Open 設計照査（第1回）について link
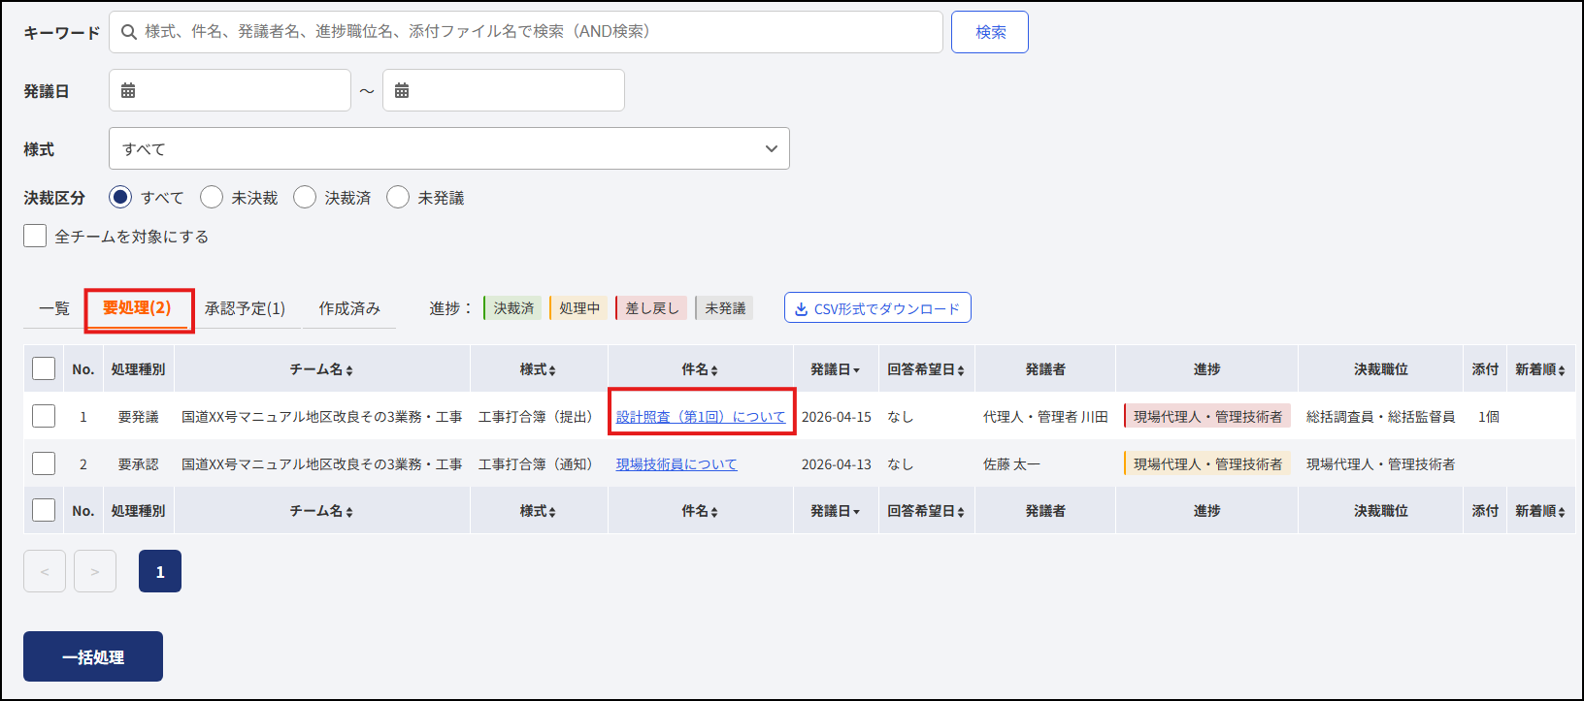 (x=701, y=417)
